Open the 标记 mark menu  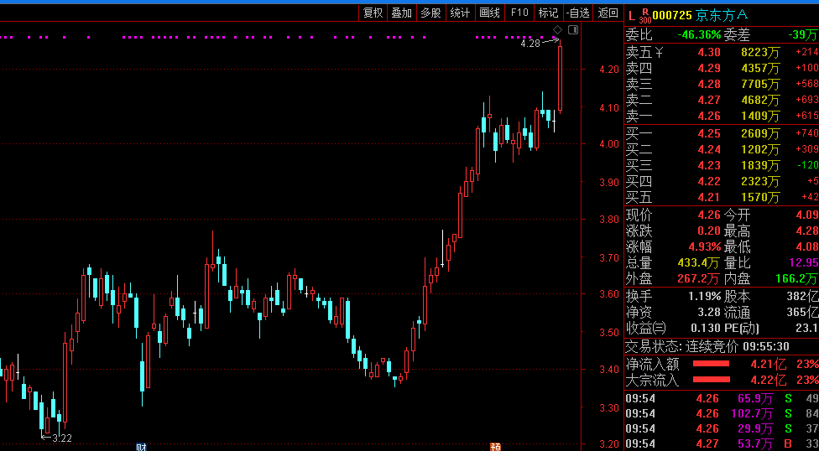(548, 13)
